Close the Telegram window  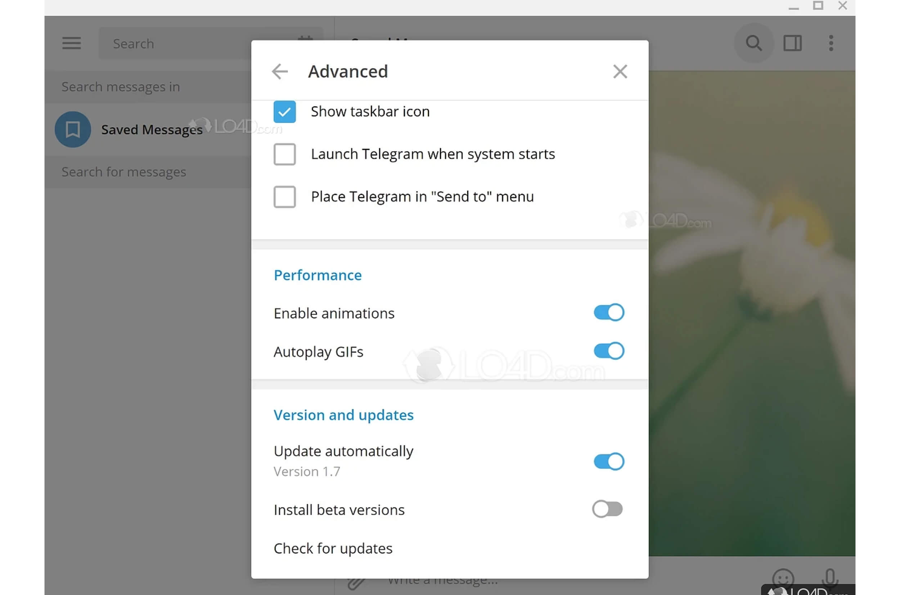[842, 6]
